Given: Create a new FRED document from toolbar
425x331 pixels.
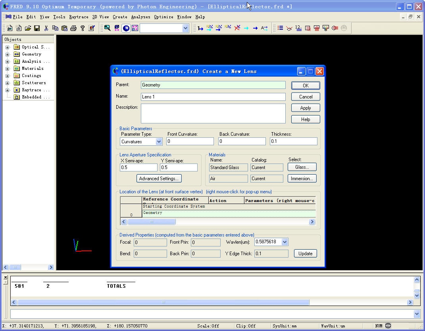Looking at the screenshot, I should [10, 28].
